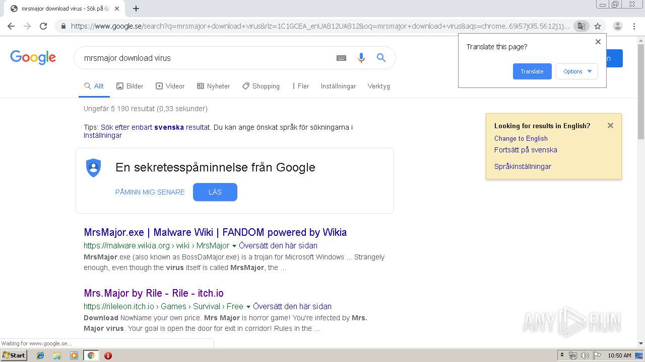Select the Allt search tab

(94, 86)
